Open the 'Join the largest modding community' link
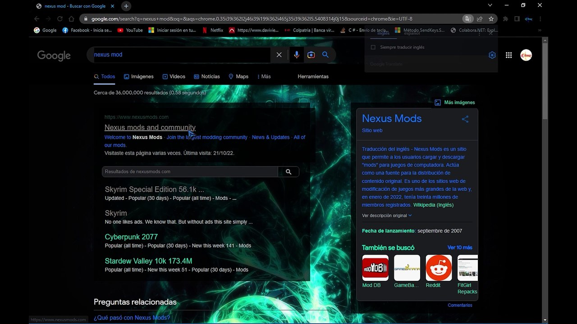 click(207, 137)
